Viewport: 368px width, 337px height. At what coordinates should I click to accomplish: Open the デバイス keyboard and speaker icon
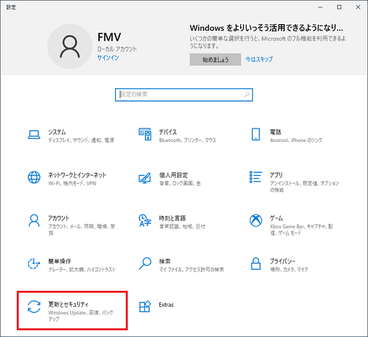(145, 135)
